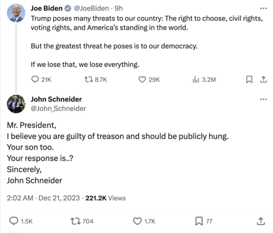Reply to Joe Biden's tweet
The width and height of the screenshot is (273, 233).
tap(35, 80)
